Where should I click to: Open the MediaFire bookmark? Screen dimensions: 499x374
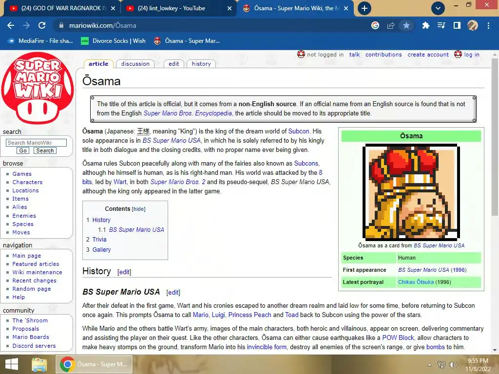[x=40, y=41]
